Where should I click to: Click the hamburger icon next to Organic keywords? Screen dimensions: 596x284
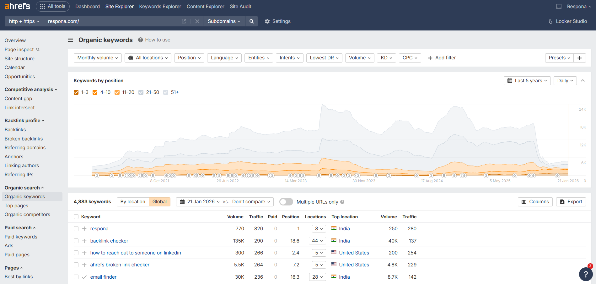(70, 40)
